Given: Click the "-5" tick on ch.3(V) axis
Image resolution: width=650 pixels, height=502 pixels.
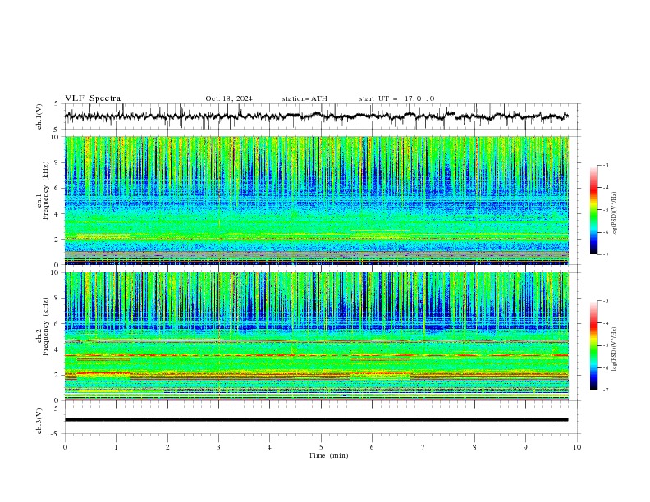Looking at the screenshot, I should coord(56,434).
